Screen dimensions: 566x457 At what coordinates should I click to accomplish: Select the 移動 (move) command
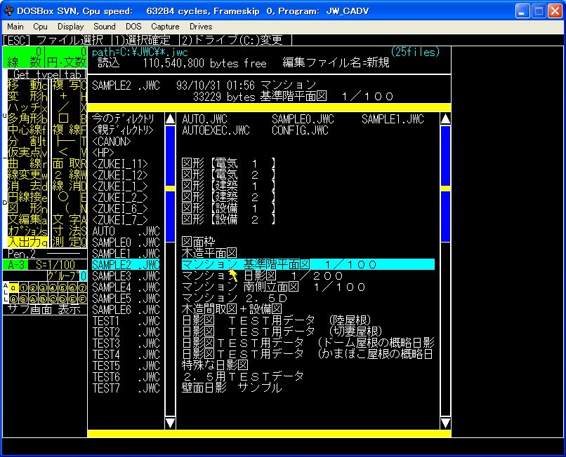pyautogui.click(x=23, y=85)
